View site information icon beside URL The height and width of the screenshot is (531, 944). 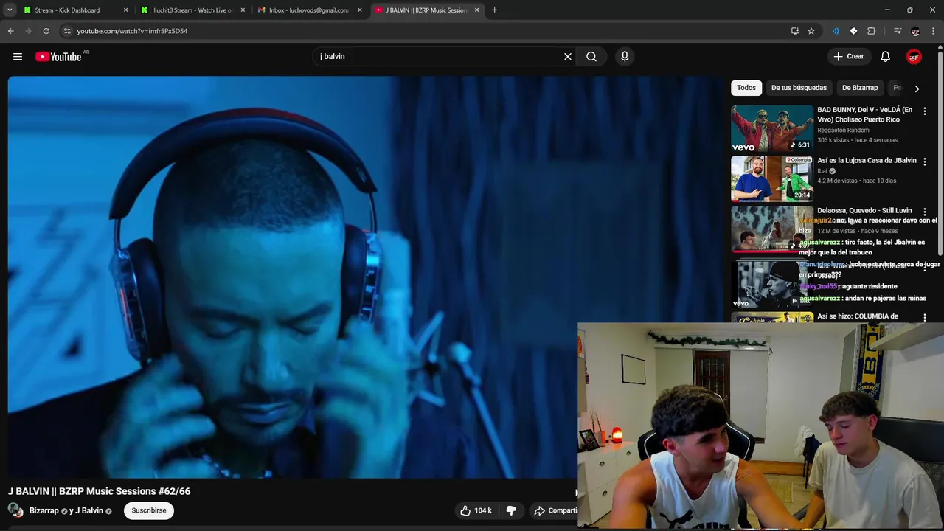pyautogui.click(x=67, y=31)
